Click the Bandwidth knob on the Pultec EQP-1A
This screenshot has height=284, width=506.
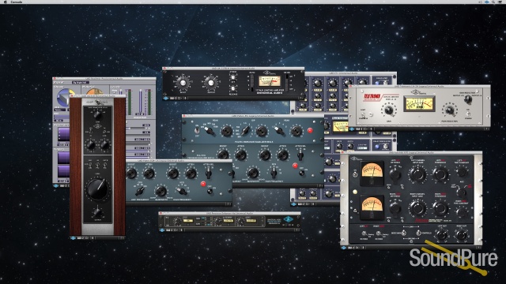[x=160, y=191]
